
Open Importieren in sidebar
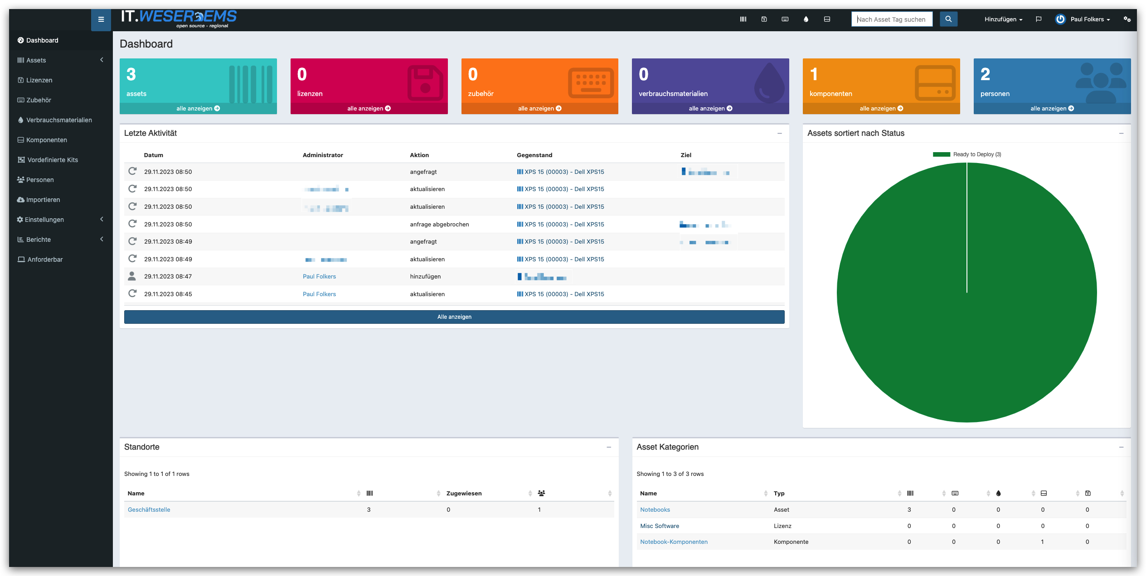click(61, 200)
